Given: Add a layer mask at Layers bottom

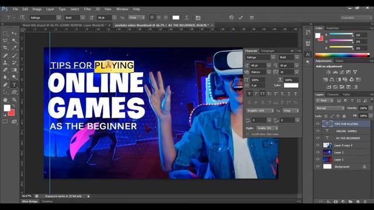Looking at the screenshot, I should point(336,202).
